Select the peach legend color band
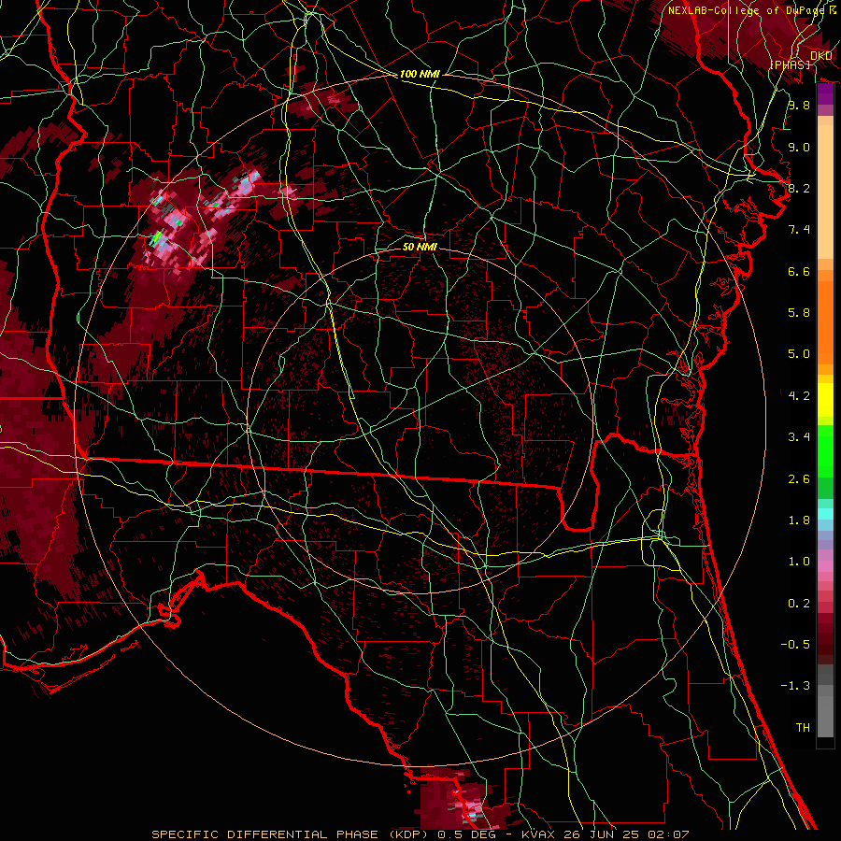Screen dimensions: 841x841 [x=825, y=193]
